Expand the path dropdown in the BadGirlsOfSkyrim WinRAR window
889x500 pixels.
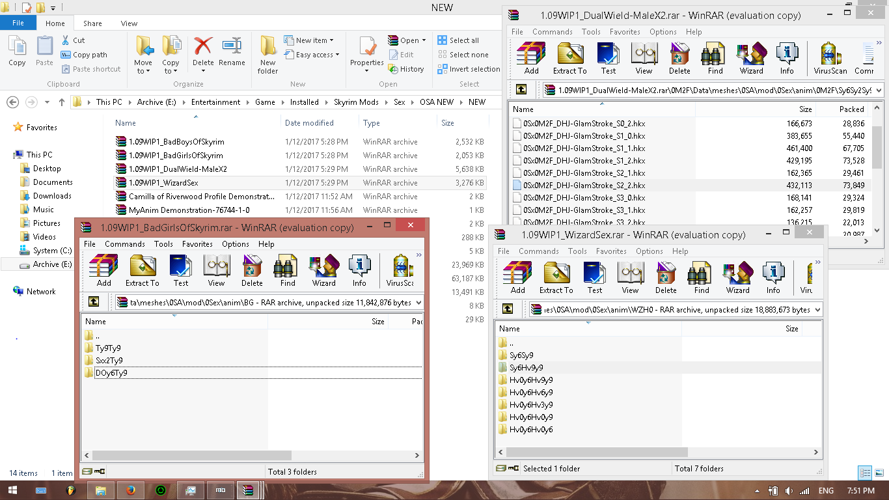(418, 302)
